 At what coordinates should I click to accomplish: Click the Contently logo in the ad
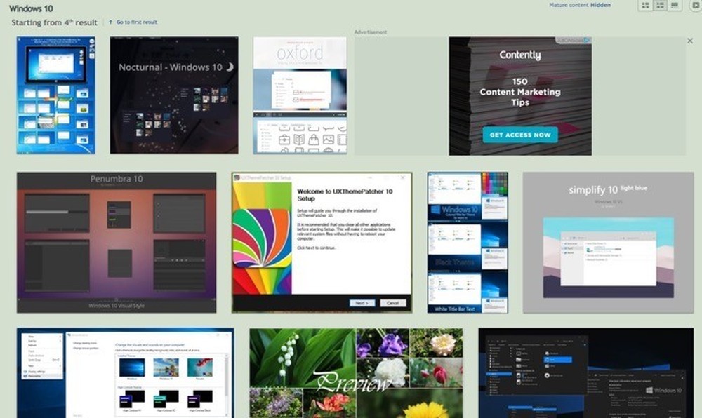pyautogui.click(x=519, y=55)
